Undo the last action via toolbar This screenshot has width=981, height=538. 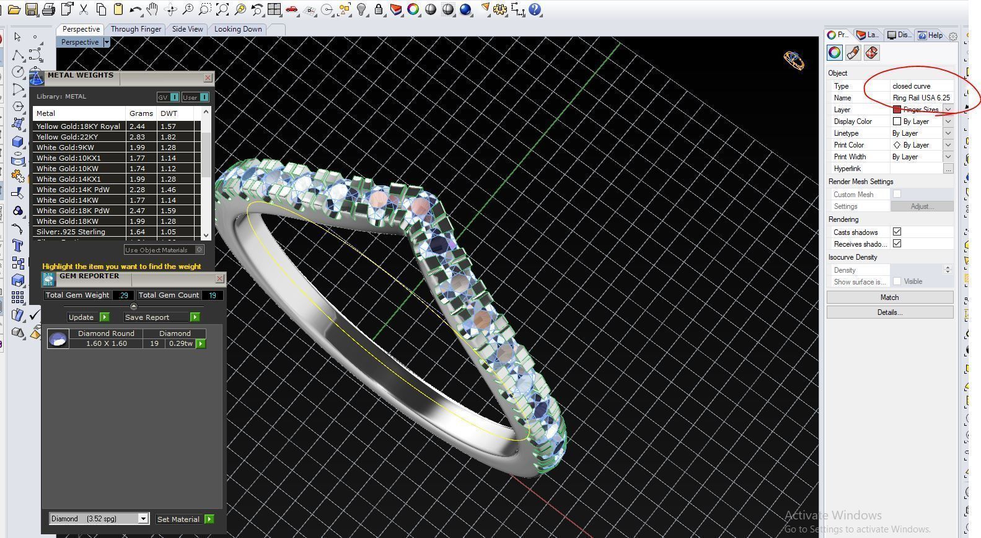(x=135, y=10)
